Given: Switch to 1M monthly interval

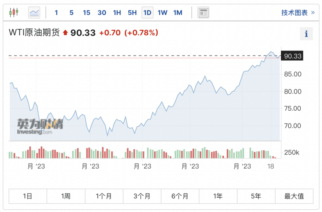Looking at the screenshot, I should (x=177, y=12).
